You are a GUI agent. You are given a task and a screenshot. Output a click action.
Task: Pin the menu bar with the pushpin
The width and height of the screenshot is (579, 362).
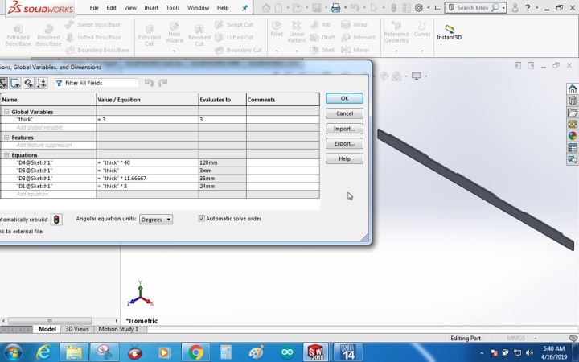[x=244, y=8]
